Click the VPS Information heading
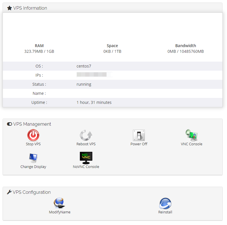Image resolution: width=227 pixels, height=225 pixels. click(30, 8)
